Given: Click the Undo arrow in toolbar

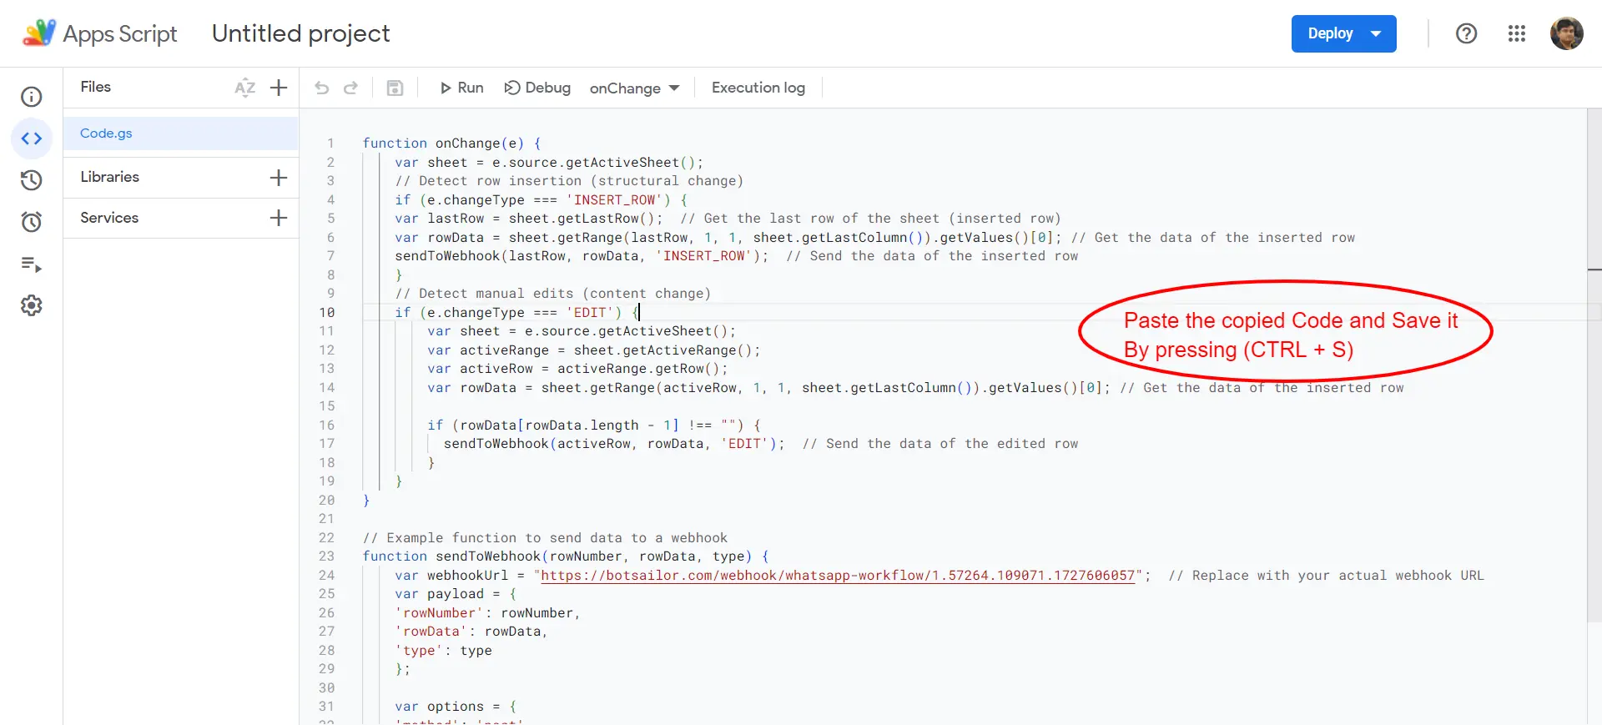Looking at the screenshot, I should coord(322,88).
